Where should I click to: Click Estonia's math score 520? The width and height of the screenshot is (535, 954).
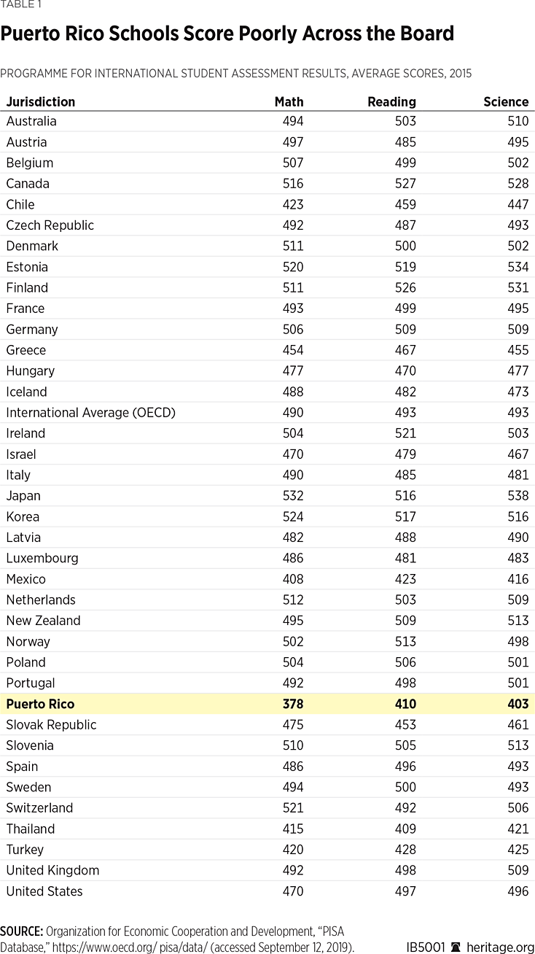293,267
